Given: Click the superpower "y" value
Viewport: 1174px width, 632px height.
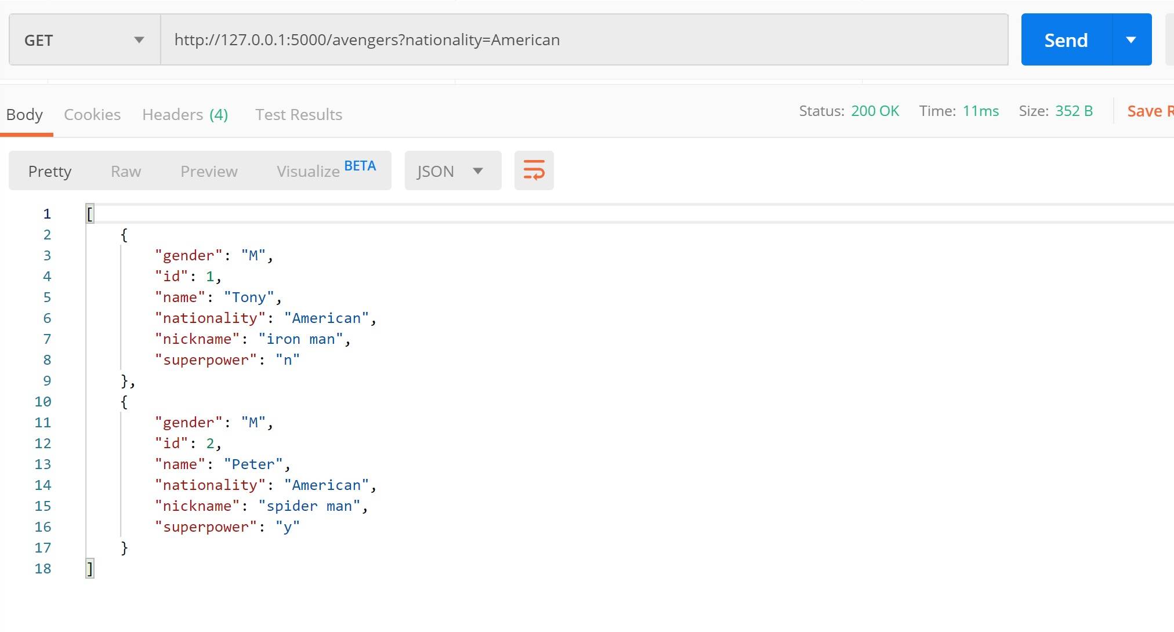Looking at the screenshot, I should 288,527.
